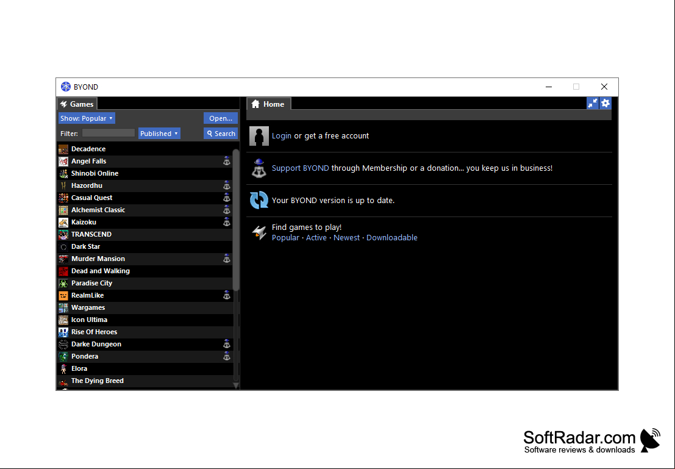Open the settings gear in Home pane
This screenshot has height=469, width=675.
pyautogui.click(x=605, y=103)
